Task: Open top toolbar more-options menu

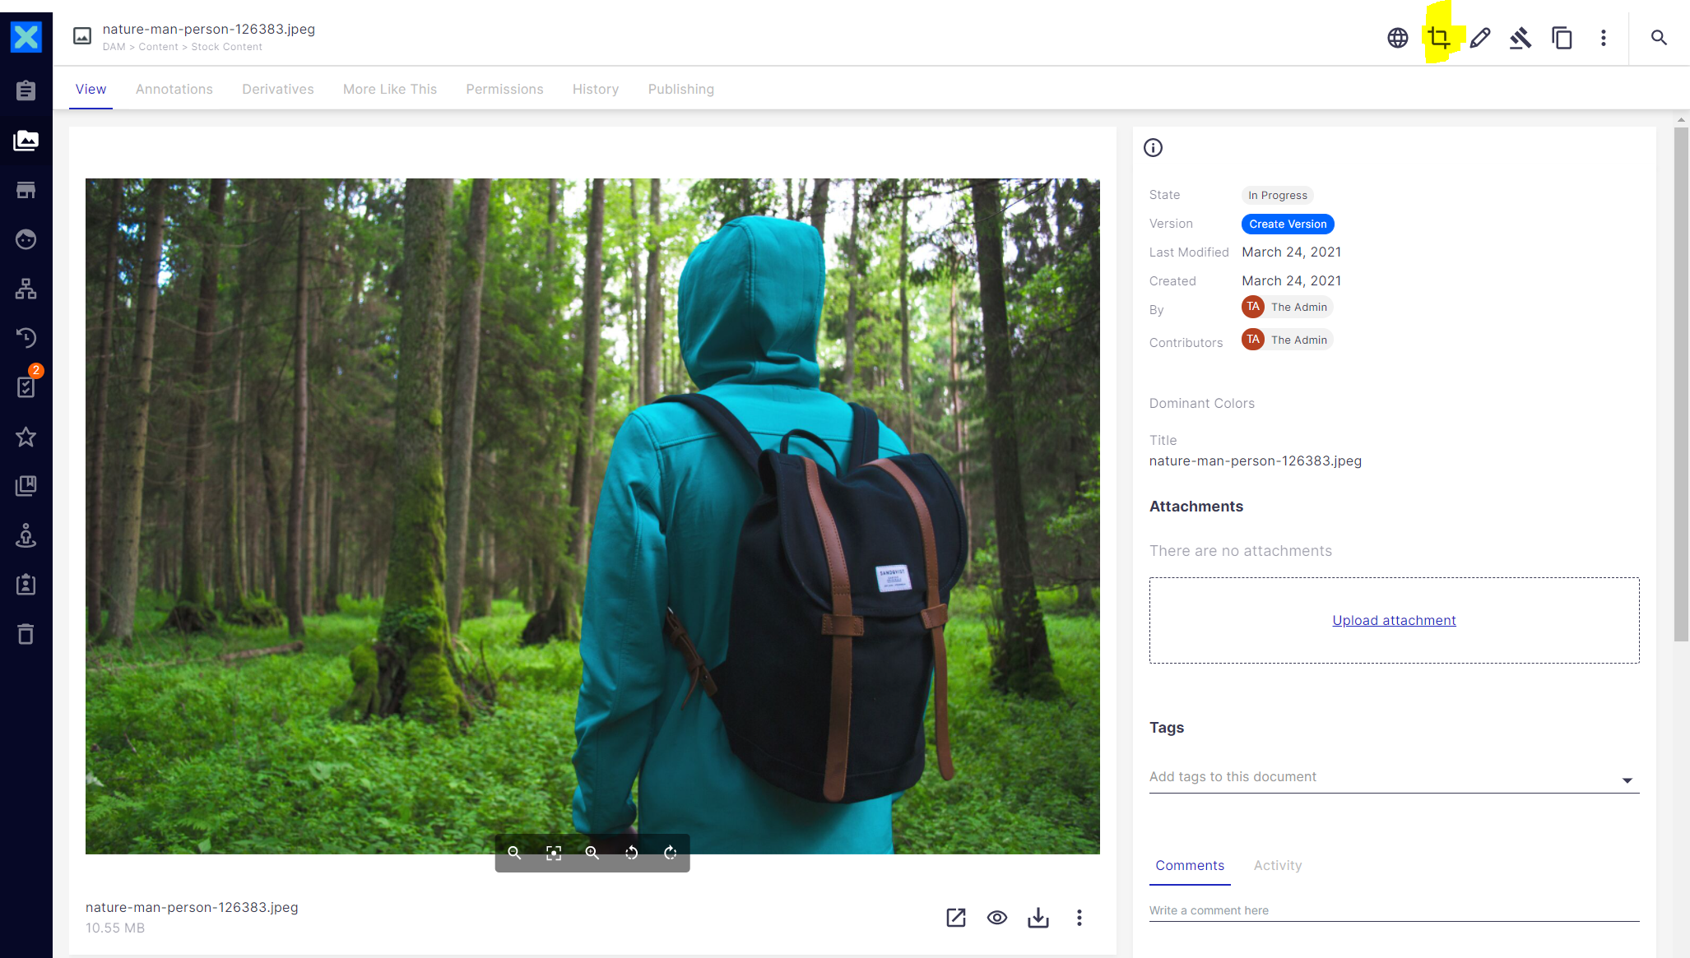Action: (x=1603, y=38)
